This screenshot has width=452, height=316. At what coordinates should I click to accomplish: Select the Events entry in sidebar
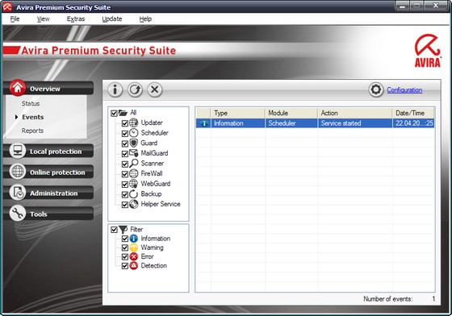(x=32, y=117)
